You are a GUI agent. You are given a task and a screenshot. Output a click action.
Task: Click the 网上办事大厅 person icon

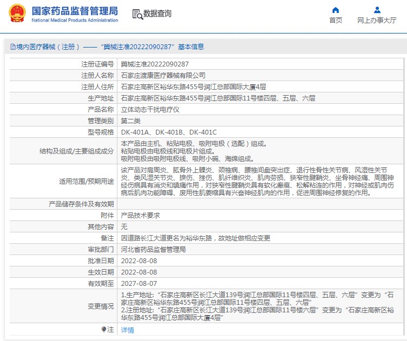click(377, 10)
